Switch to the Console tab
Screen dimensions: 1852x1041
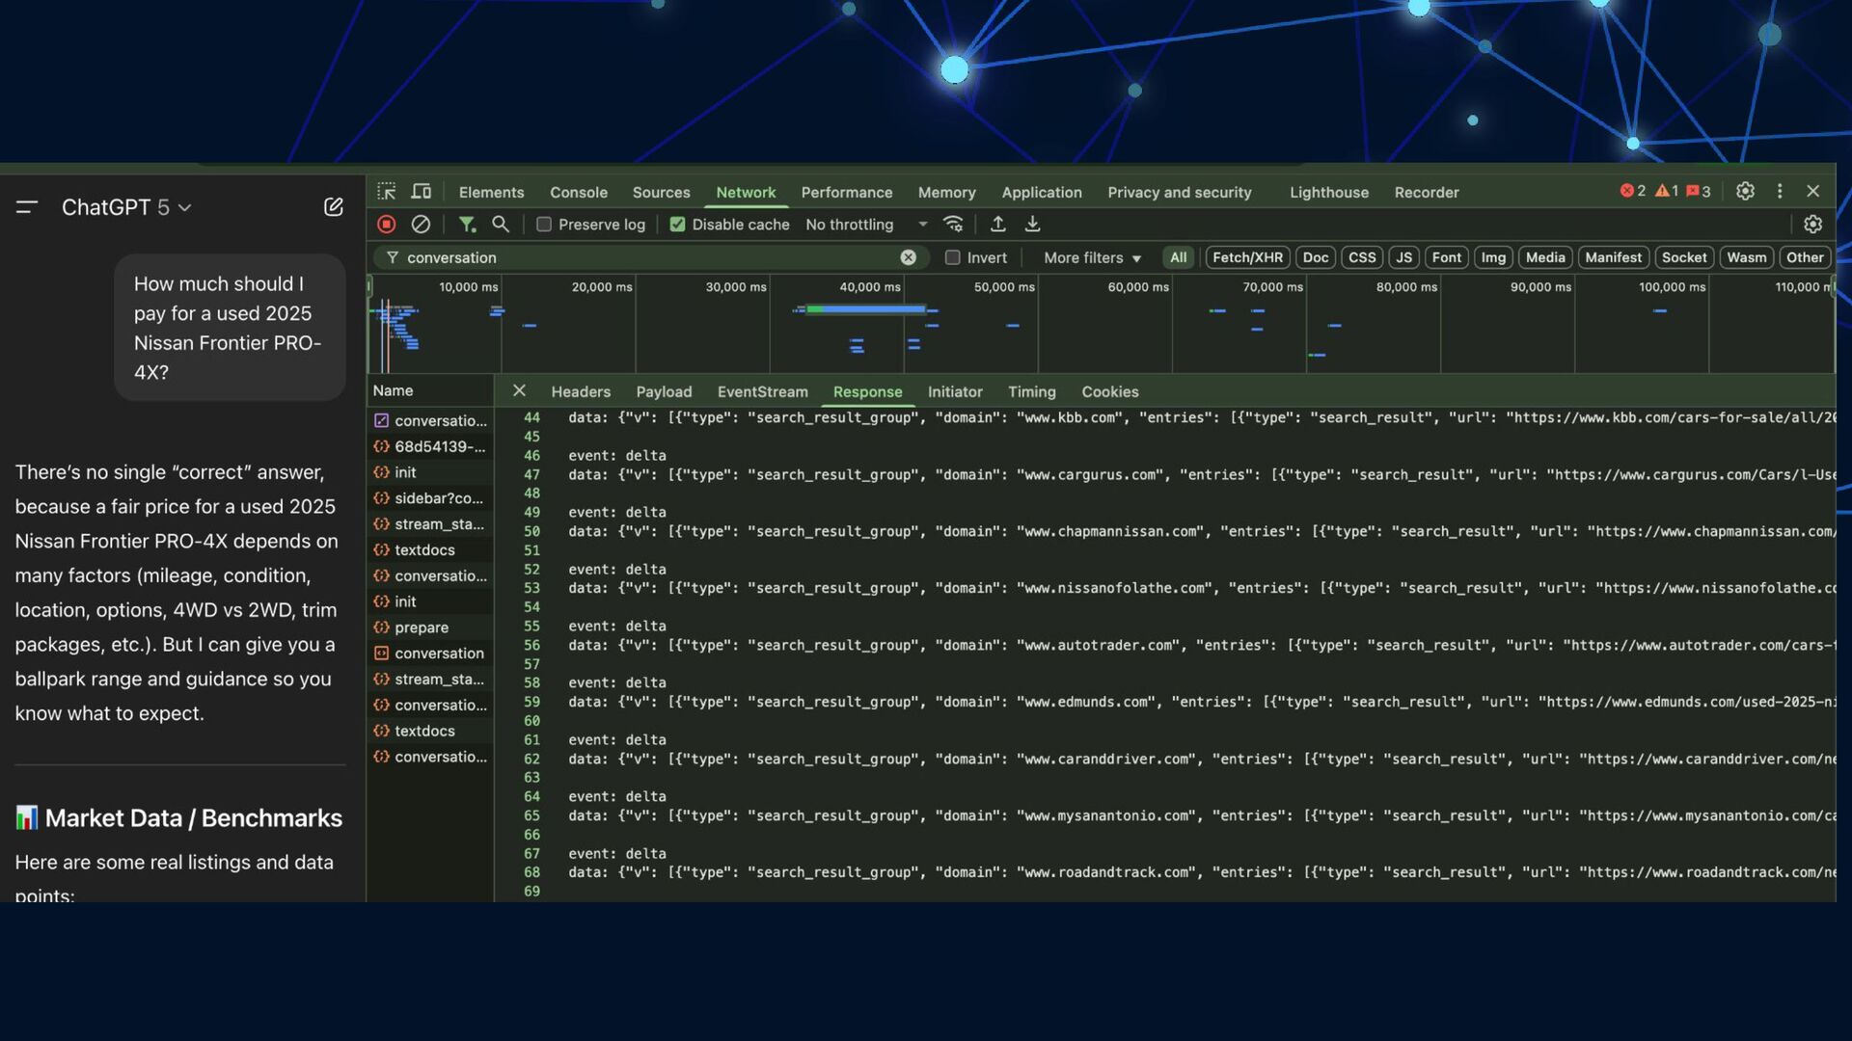pos(579,192)
